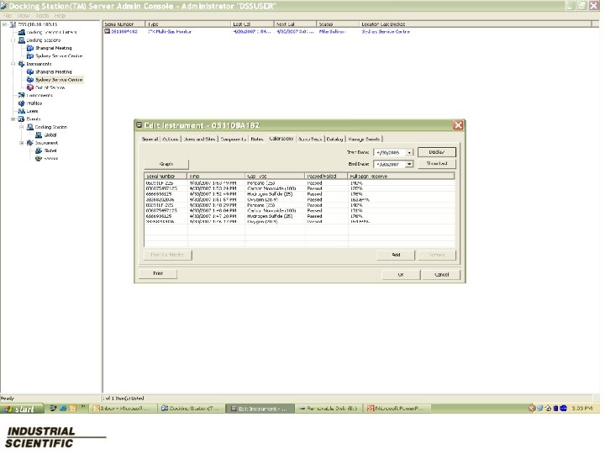Open the View menu
This screenshot has height=454, width=605.
tap(24, 16)
